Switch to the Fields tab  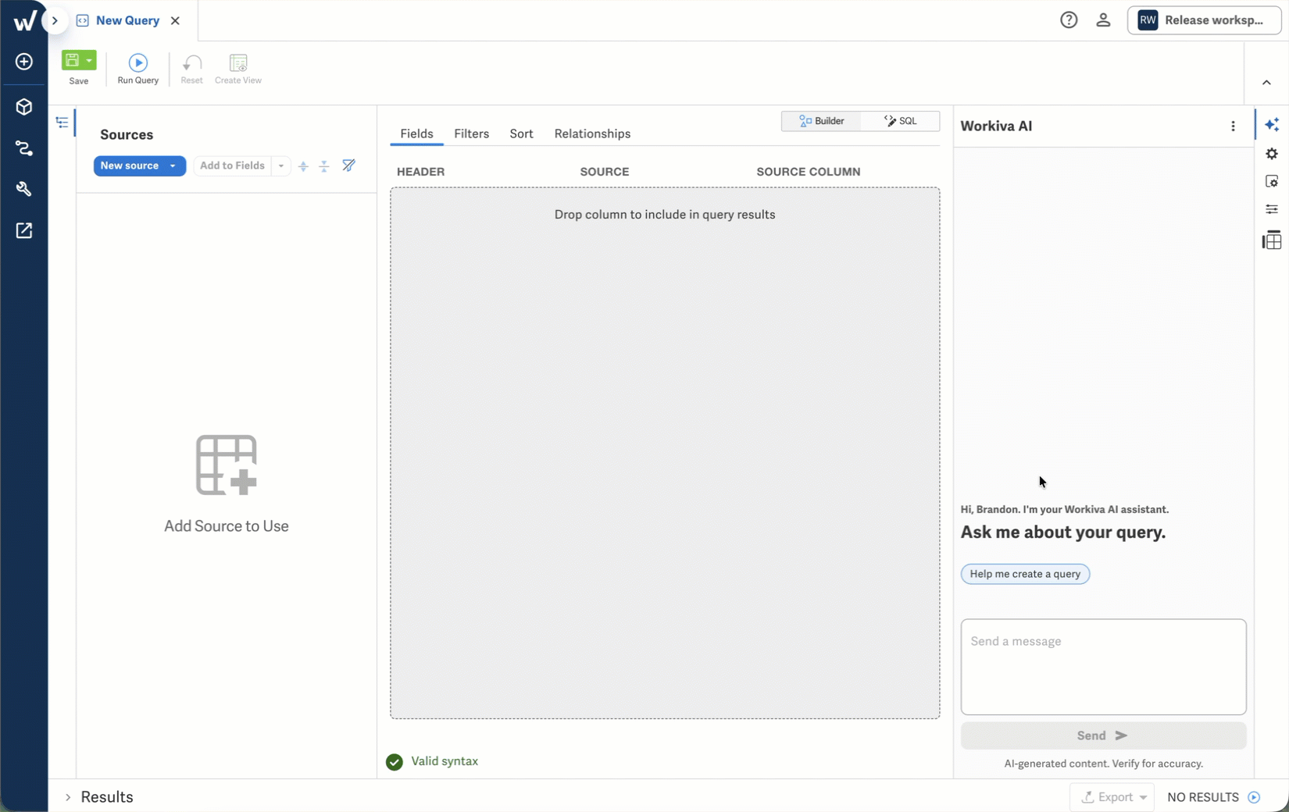pos(416,134)
